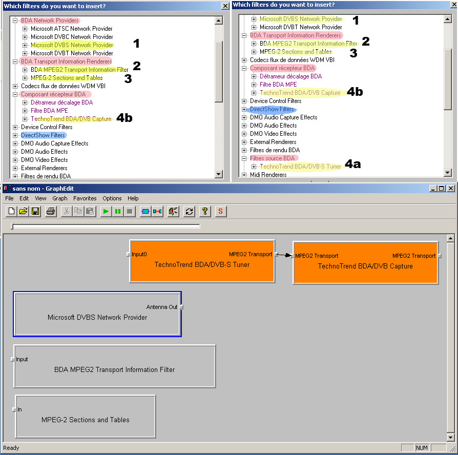Close the left Insert Filters dialog
This screenshot has width=458, height=455.
[225, 6]
